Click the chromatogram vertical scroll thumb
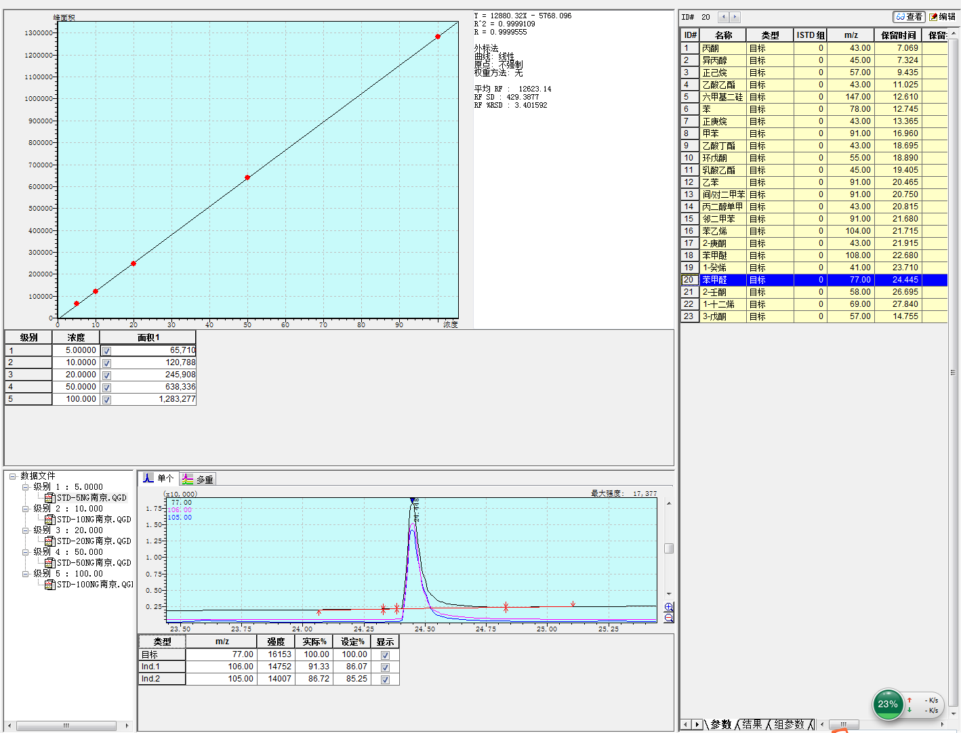The width and height of the screenshot is (961, 733). (669, 549)
